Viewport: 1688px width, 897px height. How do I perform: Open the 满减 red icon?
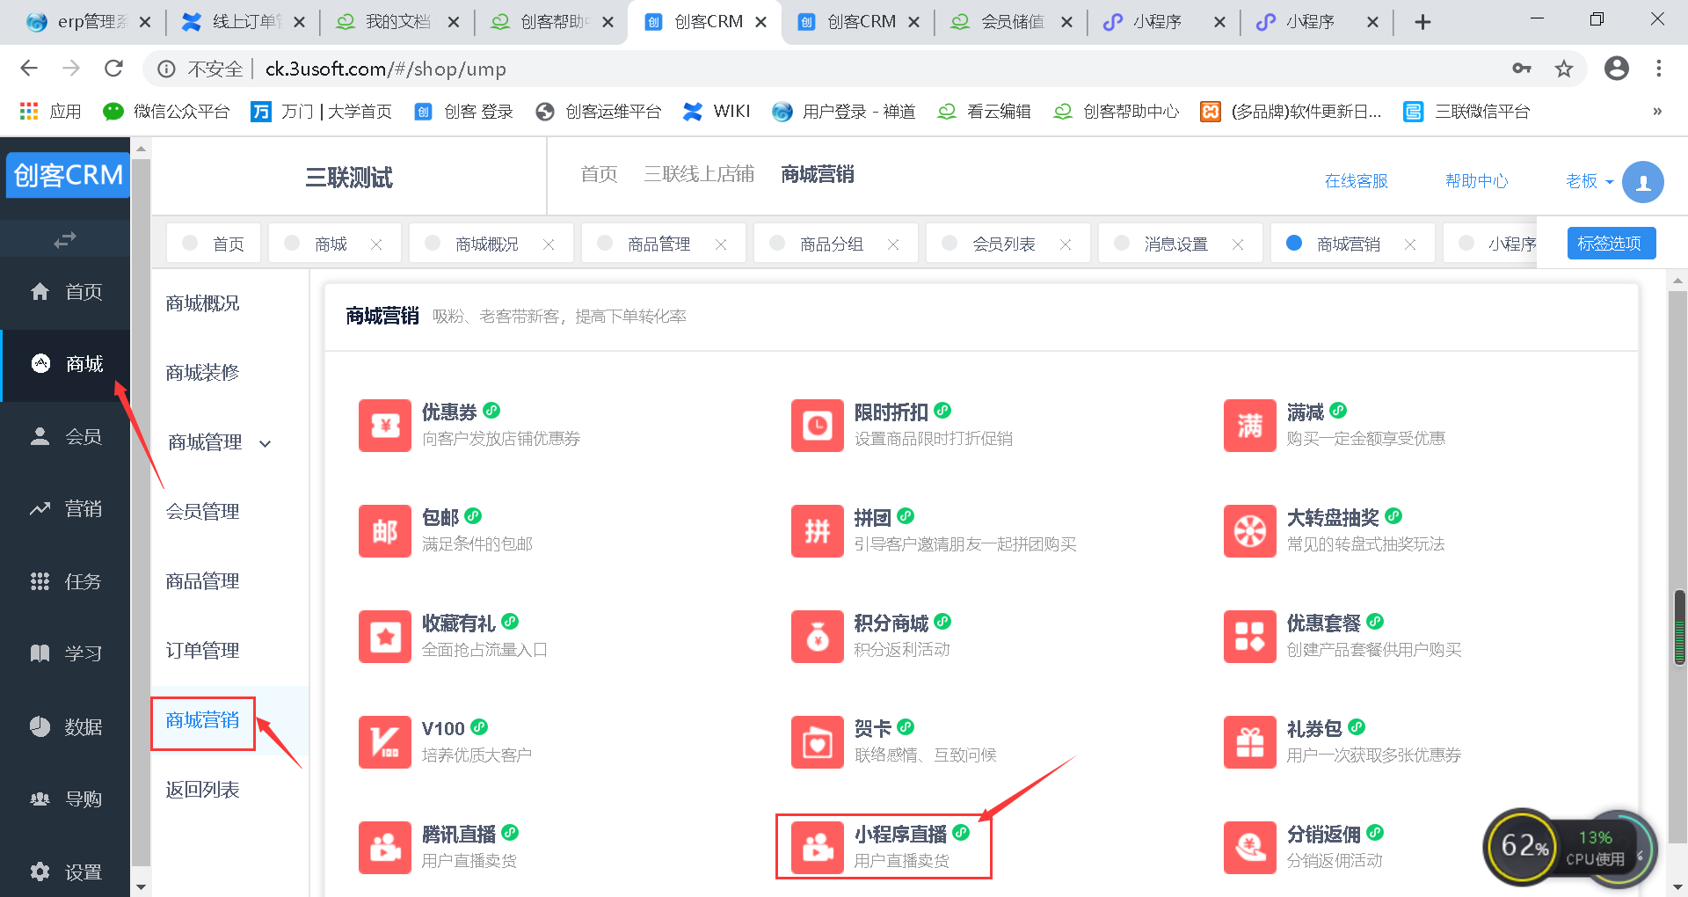[x=1249, y=426]
